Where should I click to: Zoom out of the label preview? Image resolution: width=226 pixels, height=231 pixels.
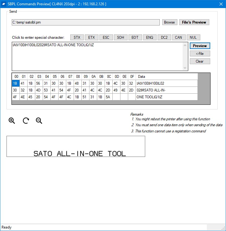tap(39, 121)
